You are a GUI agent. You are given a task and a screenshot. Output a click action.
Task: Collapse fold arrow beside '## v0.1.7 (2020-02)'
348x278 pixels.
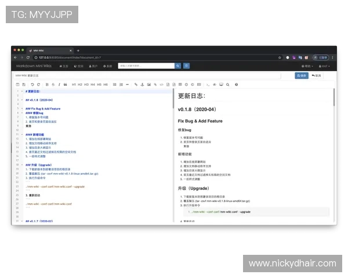coord(22,221)
